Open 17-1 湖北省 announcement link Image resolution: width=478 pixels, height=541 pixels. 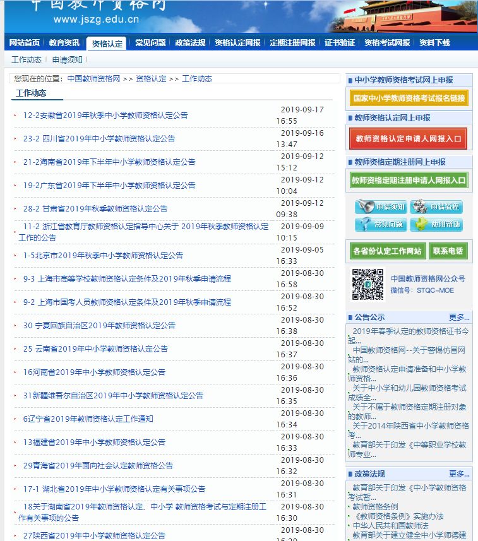[114, 489]
